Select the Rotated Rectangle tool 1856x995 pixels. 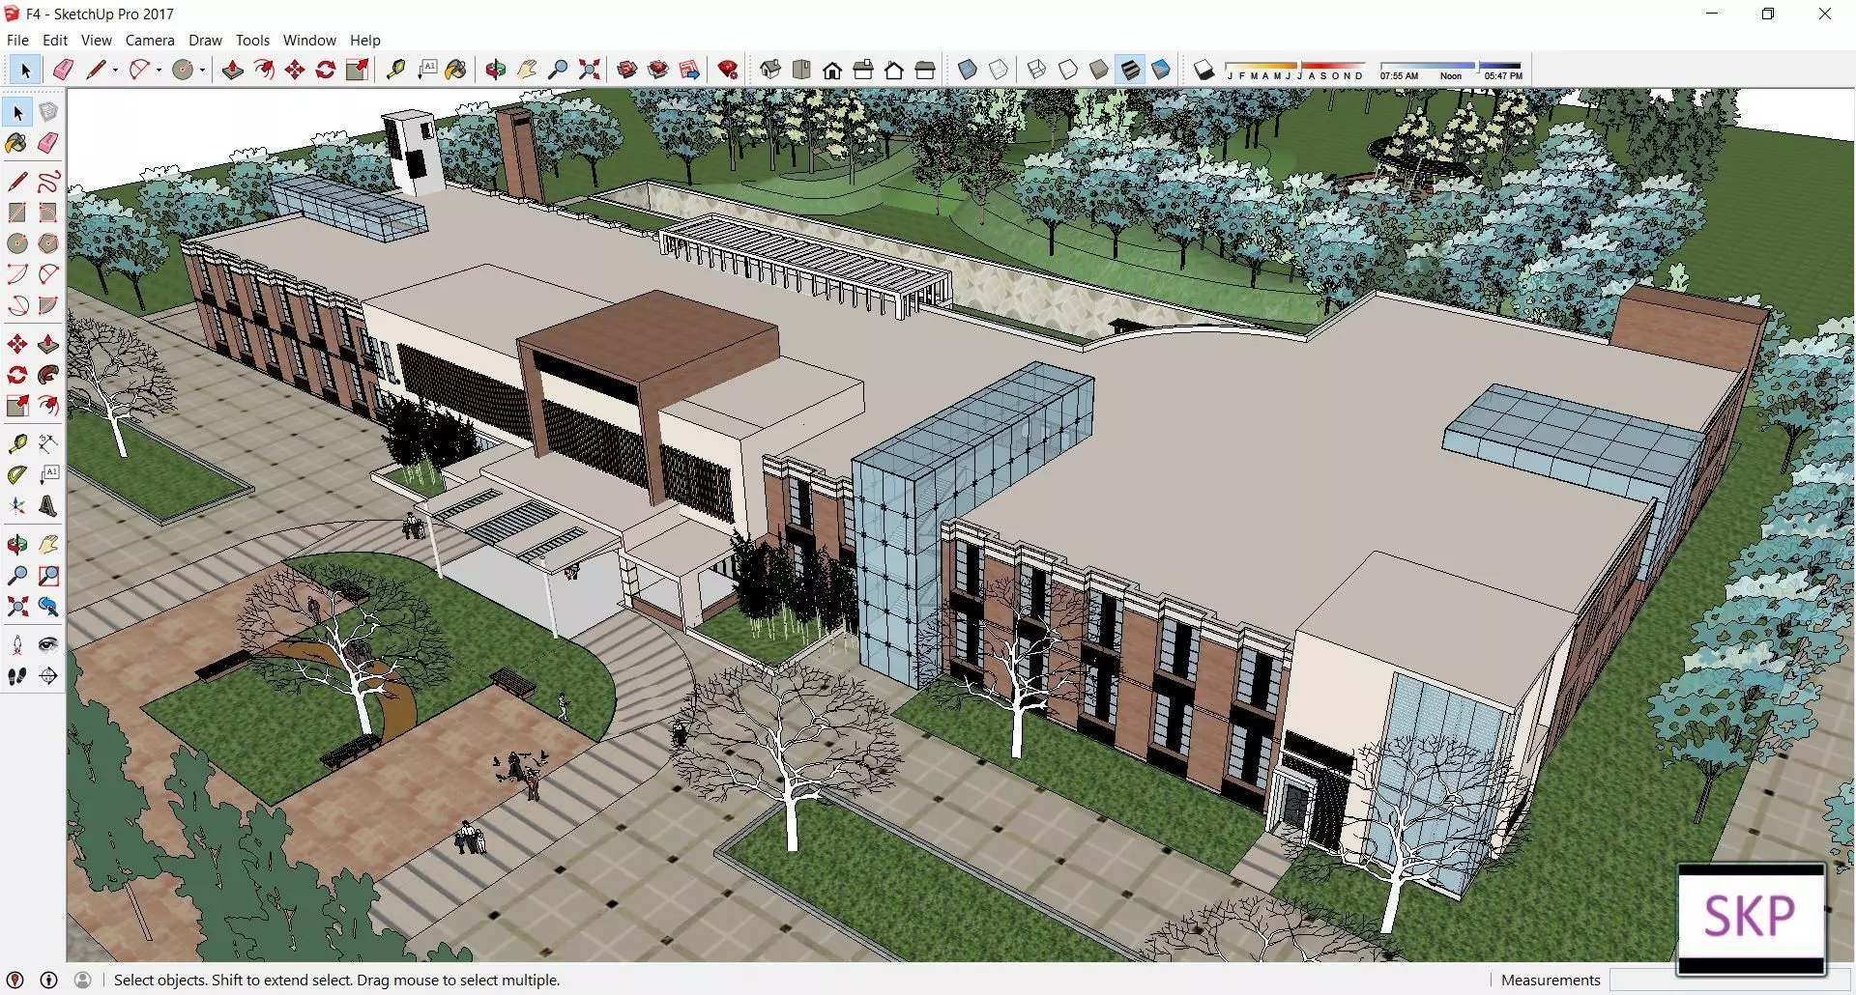tap(48, 213)
